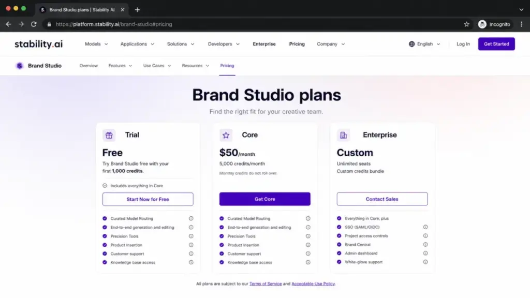View info about SSO (SAML/OIDC)
Screen dimensions: 530x298
425,227
